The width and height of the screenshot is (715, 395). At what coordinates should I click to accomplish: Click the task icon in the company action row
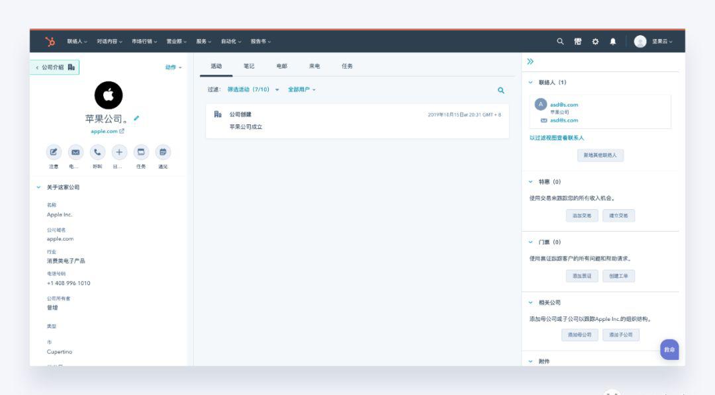pyautogui.click(x=141, y=152)
